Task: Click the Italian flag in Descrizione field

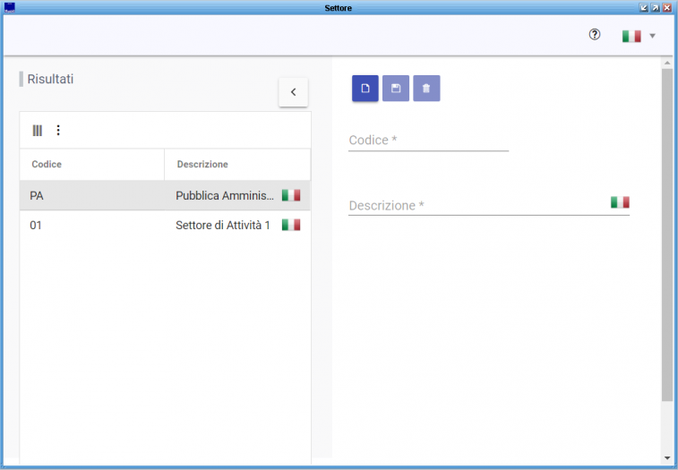Action: tap(620, 202)
